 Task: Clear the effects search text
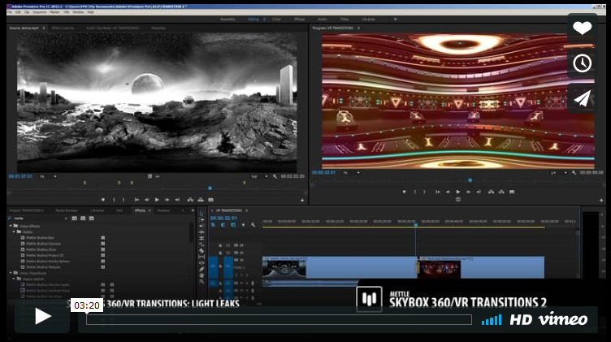pos(66,219)
